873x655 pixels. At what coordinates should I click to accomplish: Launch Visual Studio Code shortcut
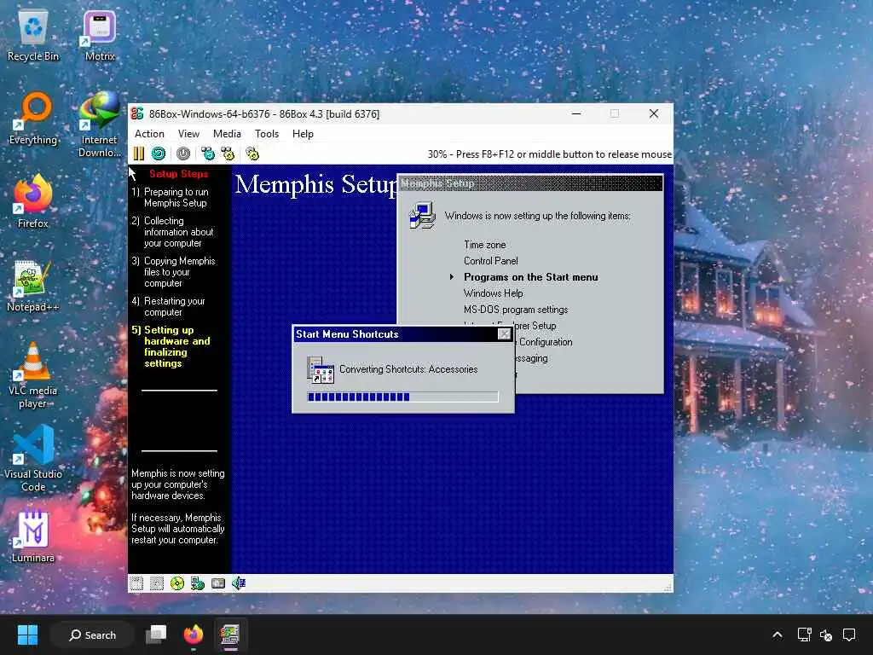click(x=33, y=459)
